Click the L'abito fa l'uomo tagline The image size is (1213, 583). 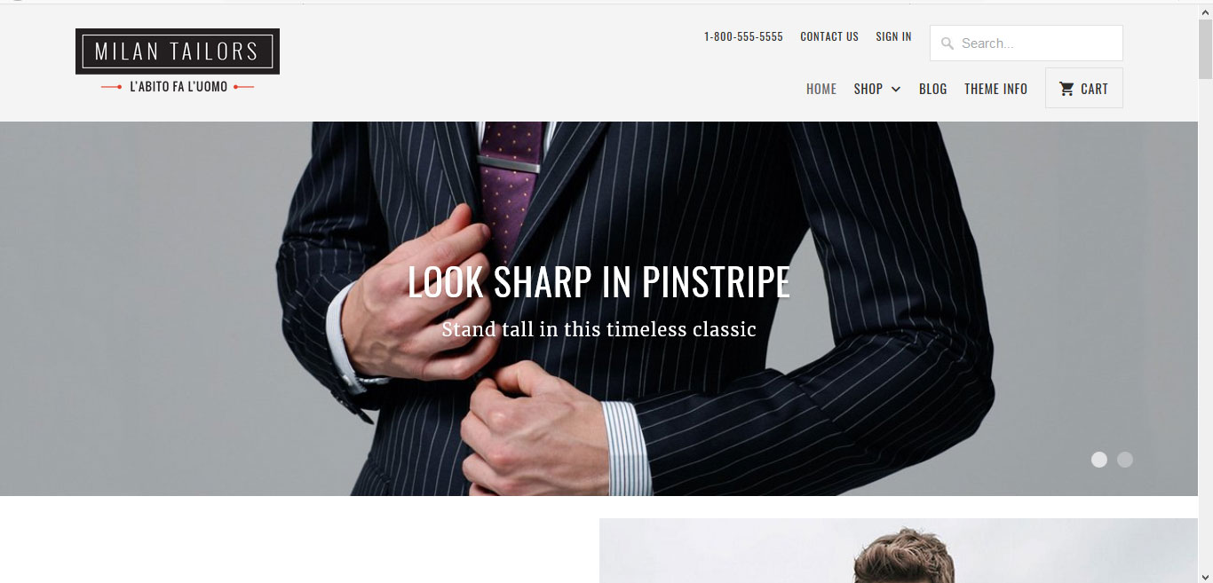(178, 87)
